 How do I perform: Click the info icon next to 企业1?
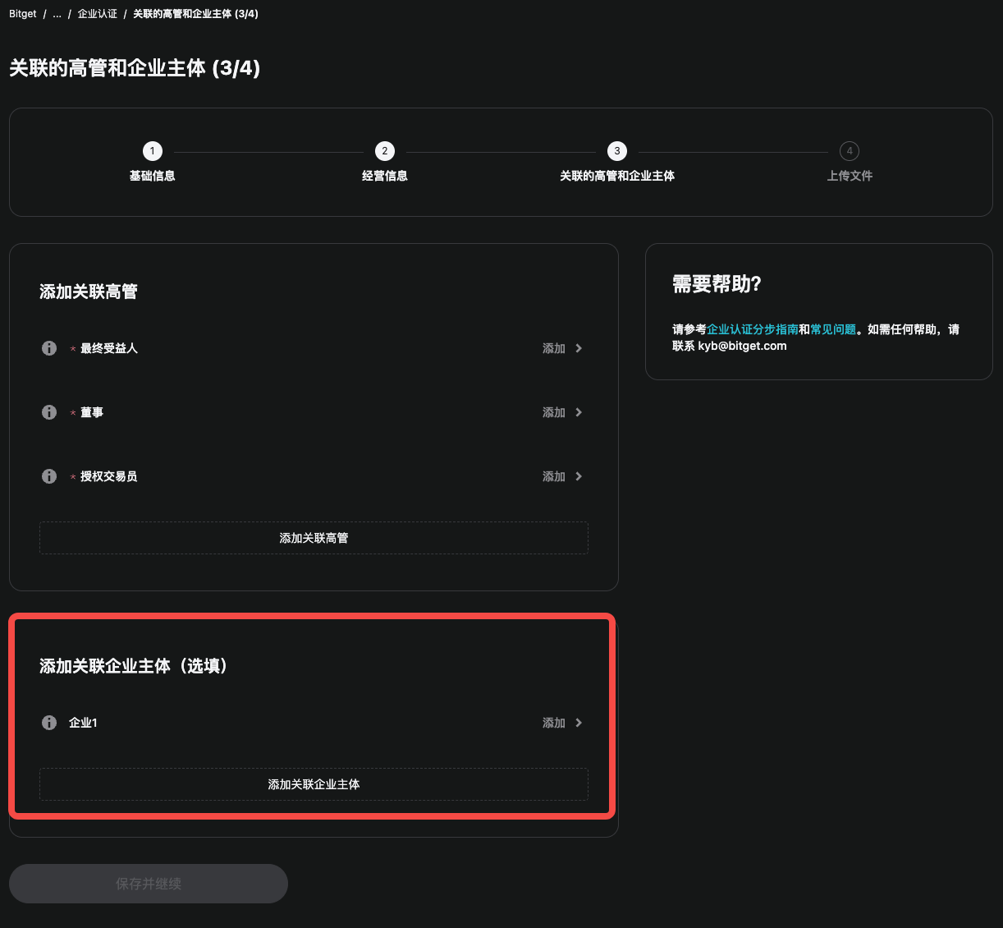coord(48,723)
